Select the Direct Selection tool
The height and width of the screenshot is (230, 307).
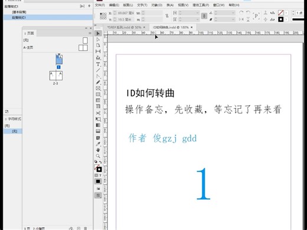pyautogui.click(x=98, y=40)
